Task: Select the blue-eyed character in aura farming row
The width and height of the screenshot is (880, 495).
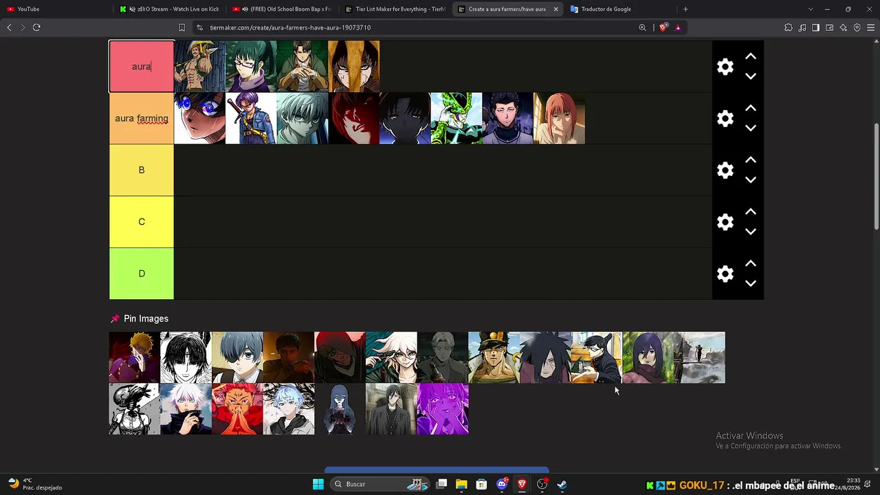Action: (x=199, y=118)
